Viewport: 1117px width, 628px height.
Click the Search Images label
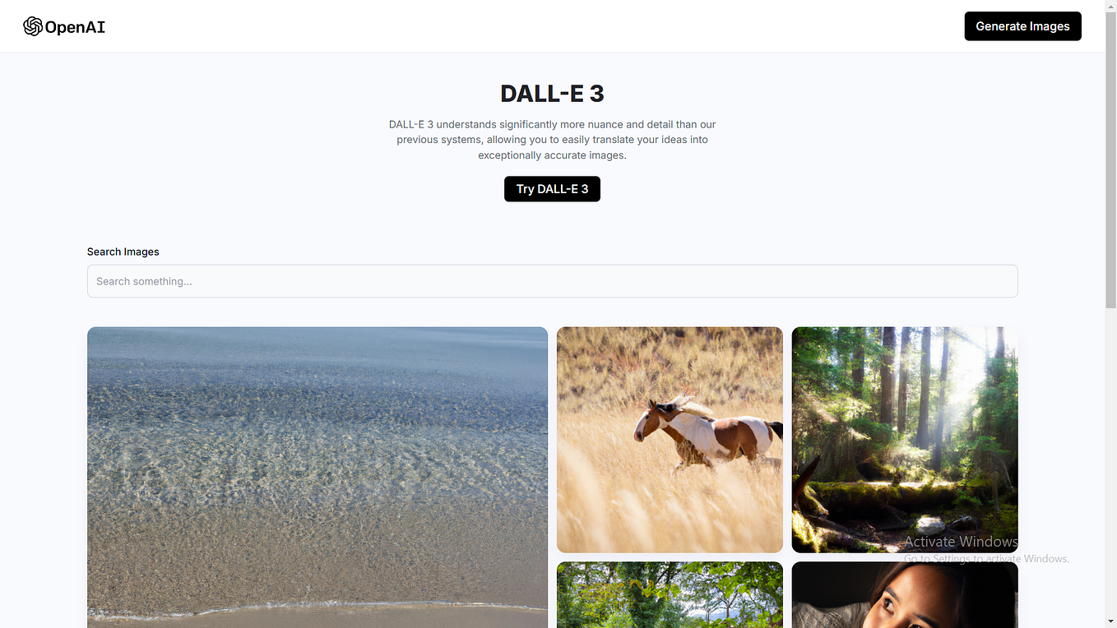123,252
